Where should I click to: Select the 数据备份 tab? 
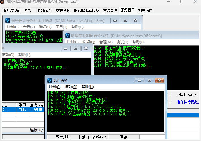click(63, 10)
